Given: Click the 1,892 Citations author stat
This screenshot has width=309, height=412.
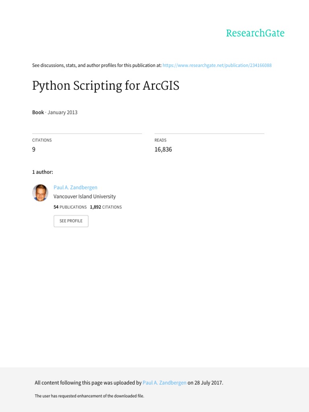Looking at the screenshot, I should [106, 207].
